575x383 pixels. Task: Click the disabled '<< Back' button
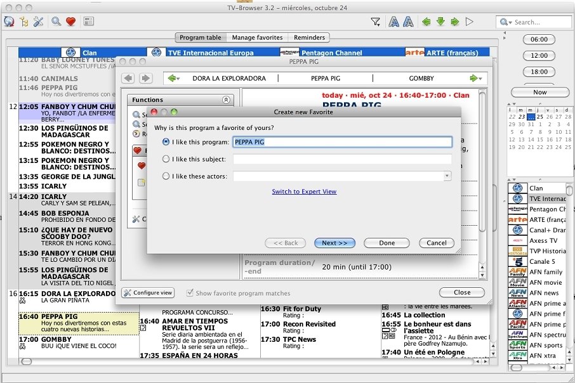286,243
